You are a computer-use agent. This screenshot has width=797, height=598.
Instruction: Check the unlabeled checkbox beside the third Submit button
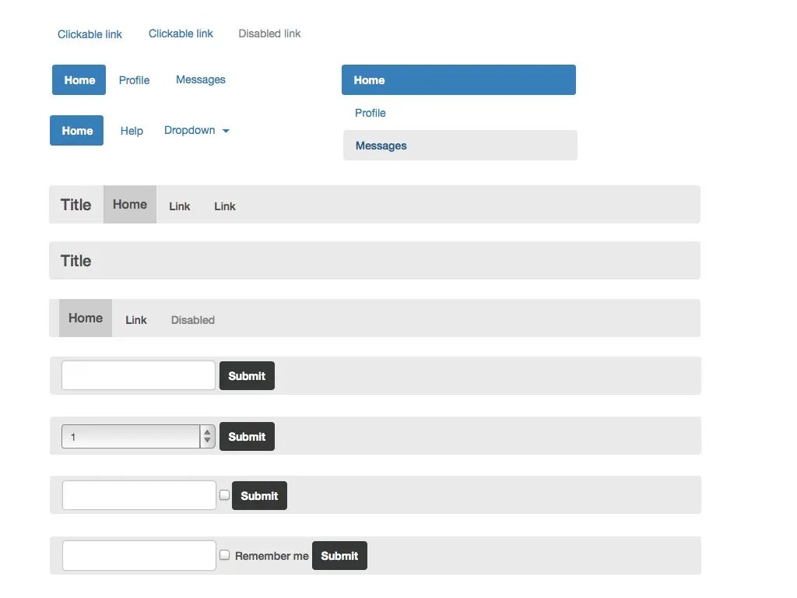point(224,494)
